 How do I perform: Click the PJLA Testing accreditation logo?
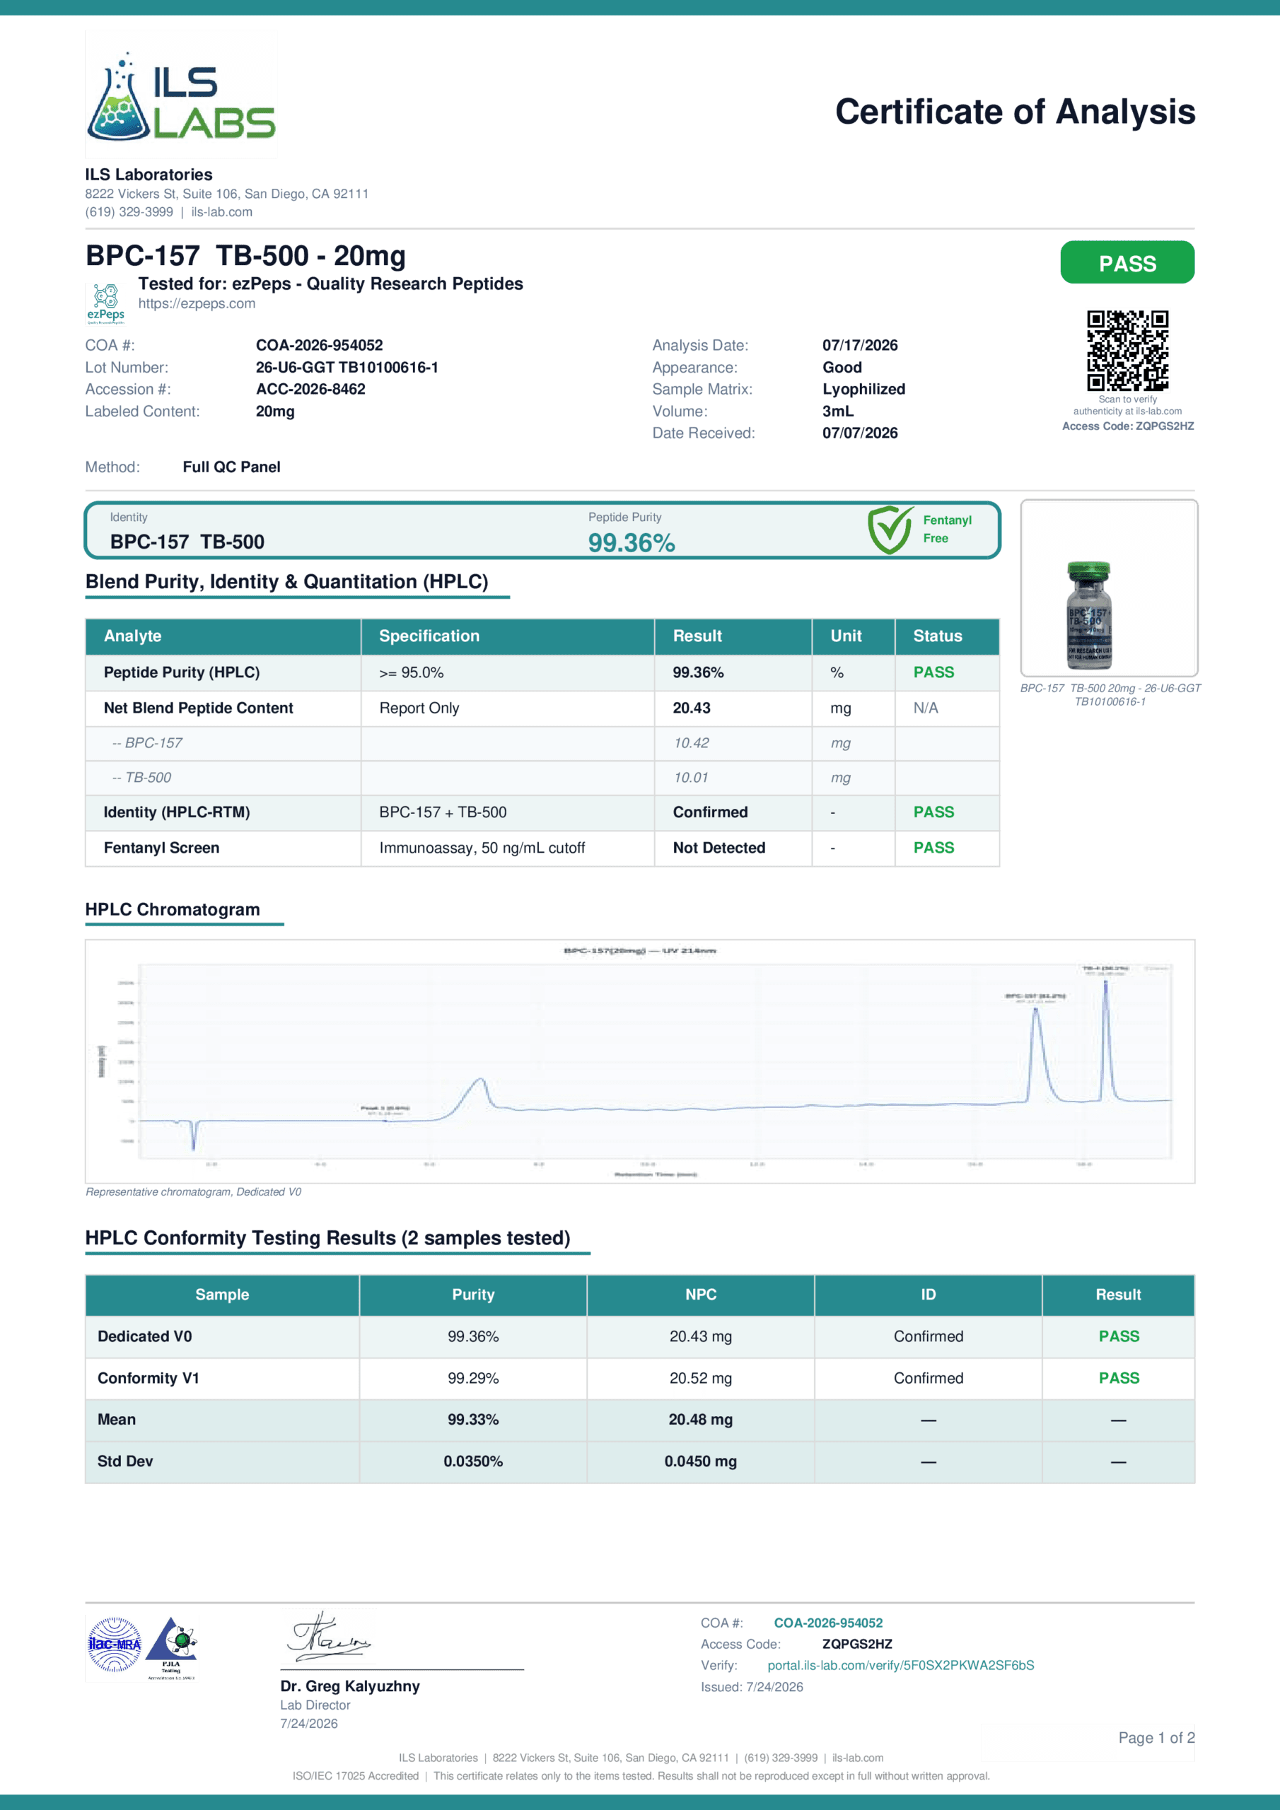coord(172,1647)
